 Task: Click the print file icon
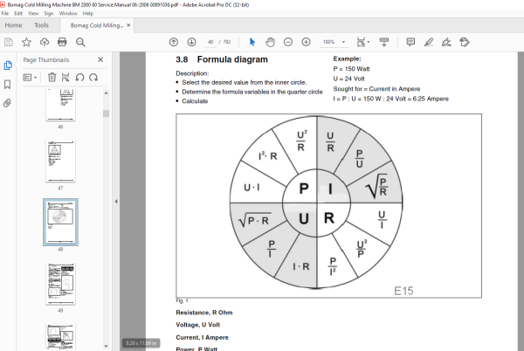(x=62, y=42)
